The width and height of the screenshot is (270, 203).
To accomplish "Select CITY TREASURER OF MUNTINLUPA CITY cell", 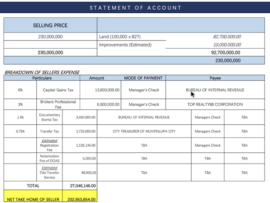I will tap(144, 131).
